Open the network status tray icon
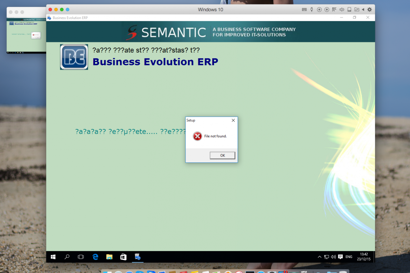Screen dimensions: 410x273 327,257
